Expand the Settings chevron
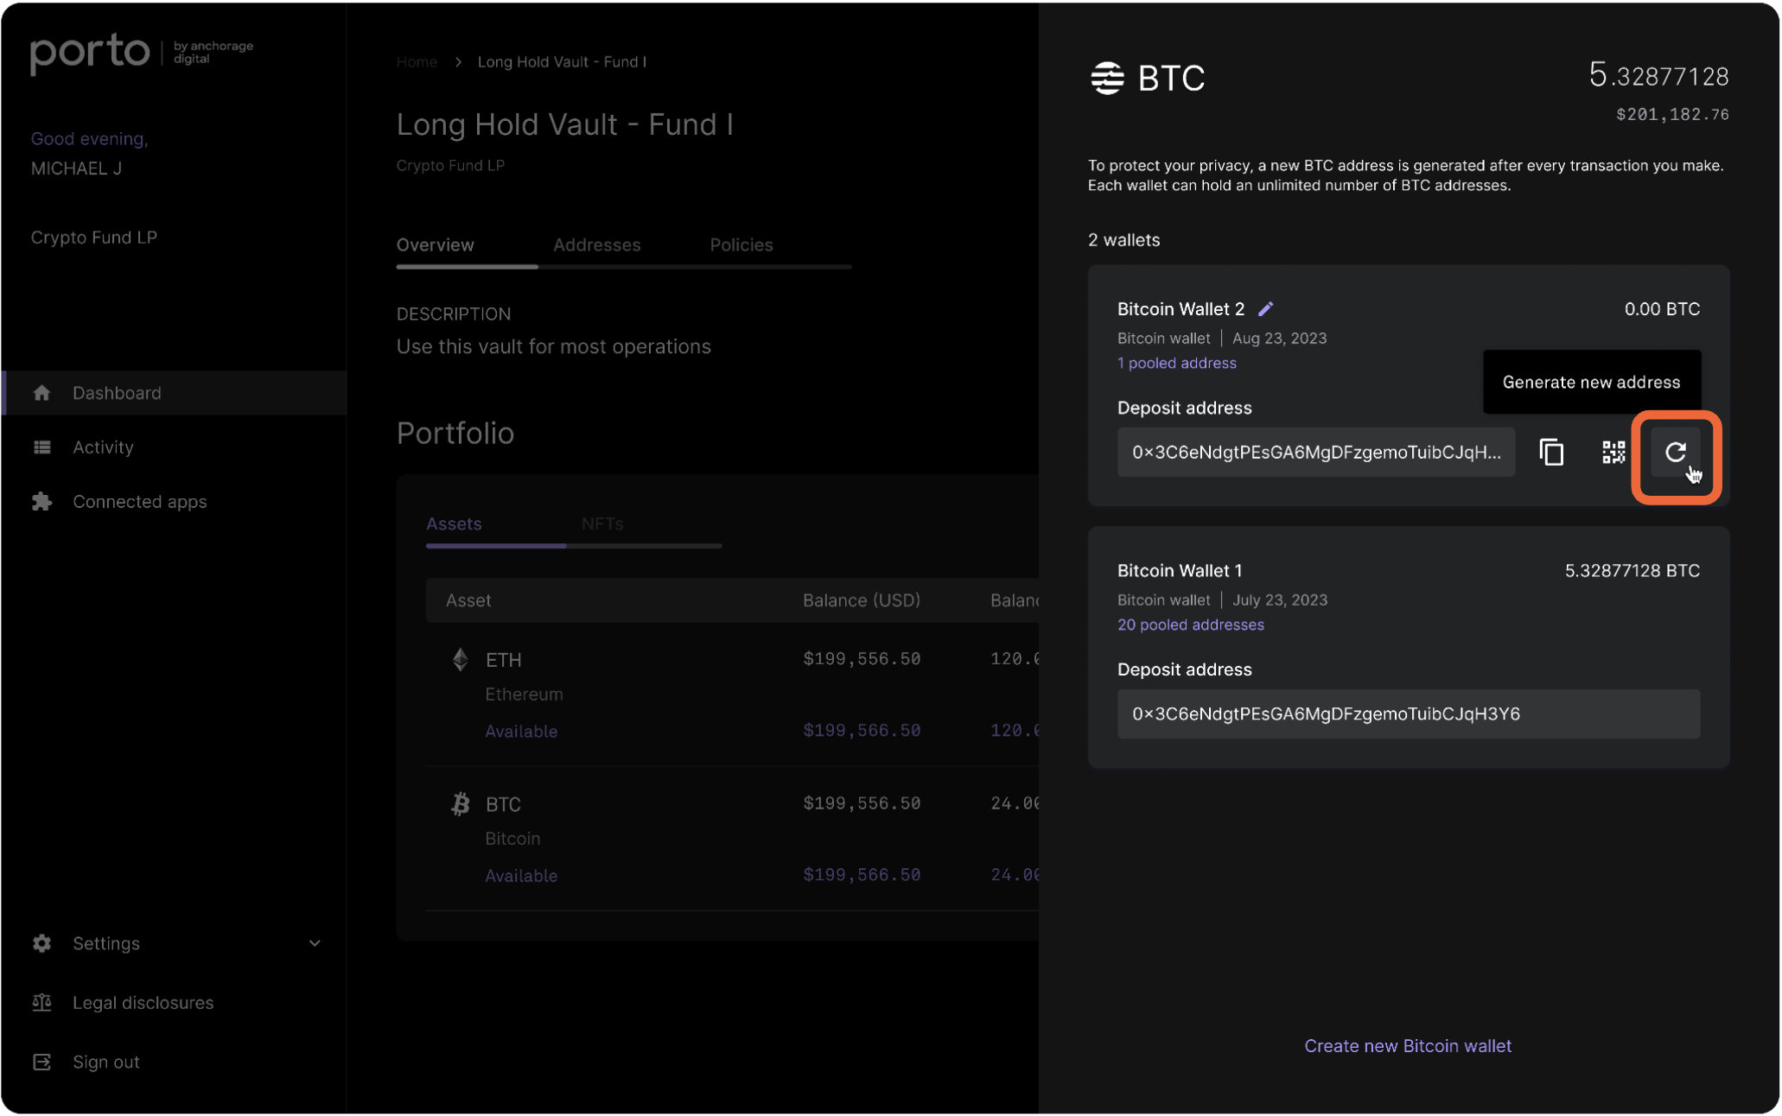The height and width of the screenshot is (1116, 1782). click(315, 943)
